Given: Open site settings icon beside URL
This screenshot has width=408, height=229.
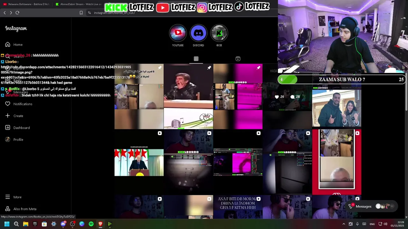Looking at the screenshot, I should pos(90,13).
